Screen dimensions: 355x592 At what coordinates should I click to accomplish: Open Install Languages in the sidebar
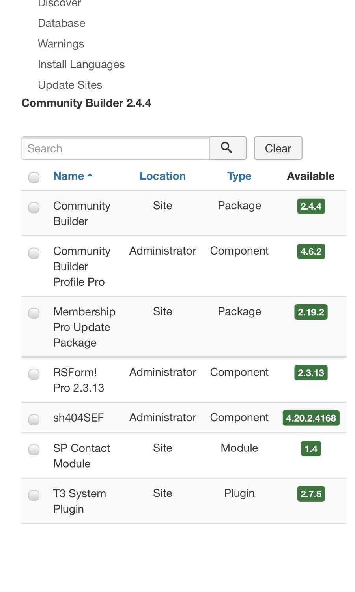coord(81,64)
